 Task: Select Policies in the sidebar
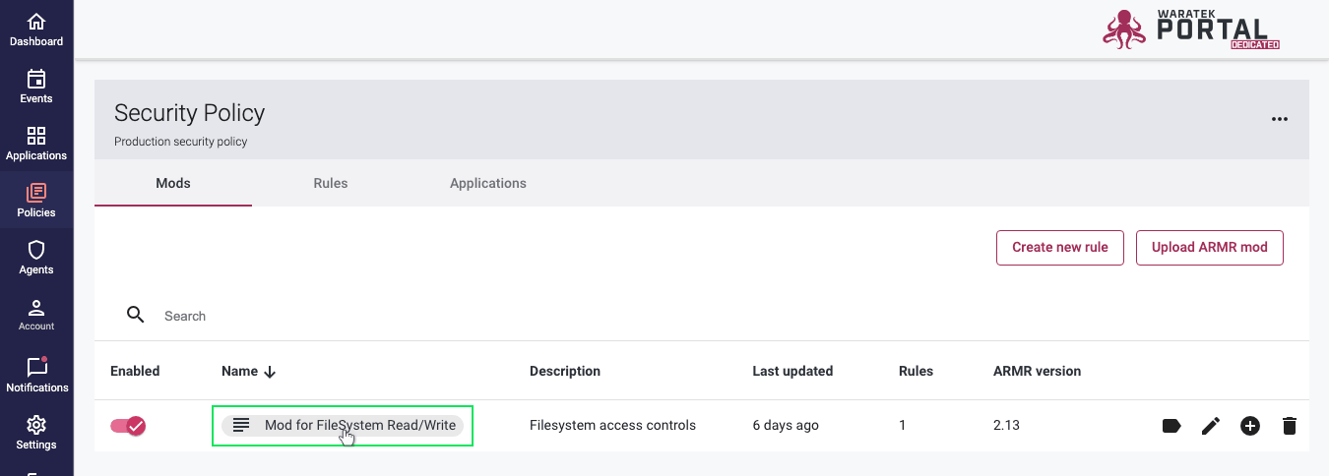tap(36, 201)
